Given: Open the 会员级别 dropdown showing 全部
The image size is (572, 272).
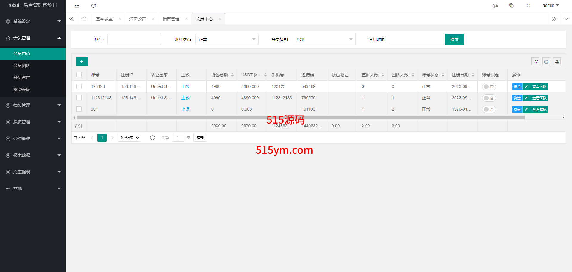Looking at the screenshot, I should pos(324,39).
